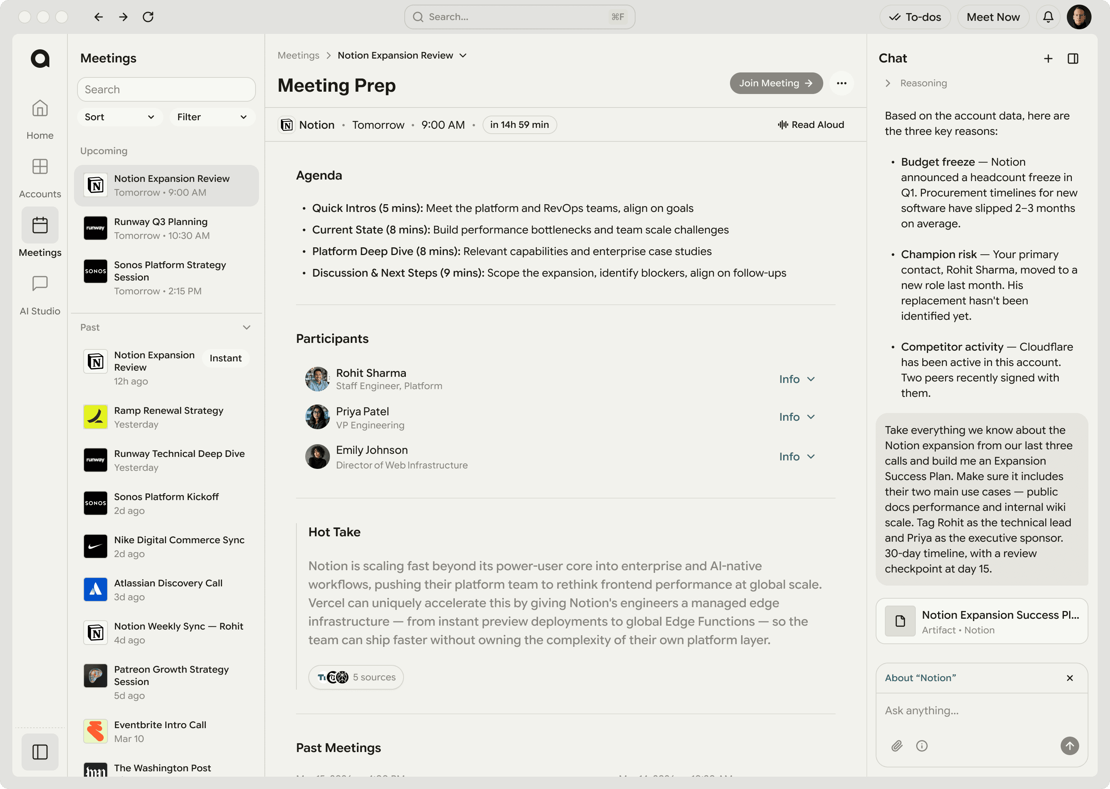Click the Read Aloud icon
The height and width of the screenshot is (789, 1110).
(782, 124)
